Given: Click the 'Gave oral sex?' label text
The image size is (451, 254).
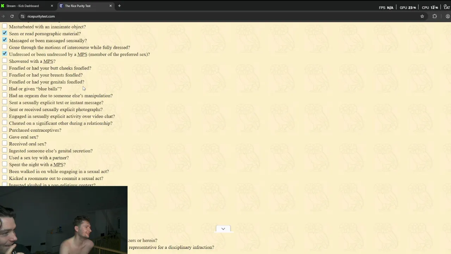Looking at the screenshot, I should click(x=24, y=137).
